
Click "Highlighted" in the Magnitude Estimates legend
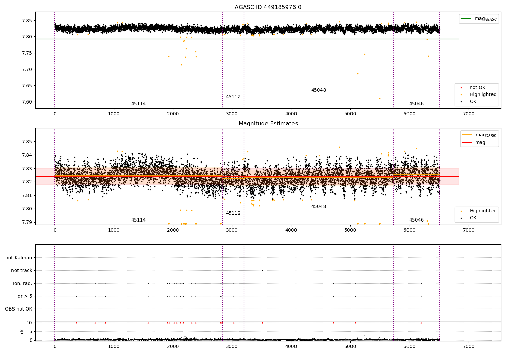483,211
